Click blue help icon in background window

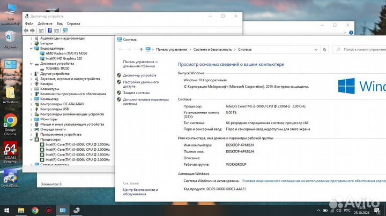(x=351, y=33)
